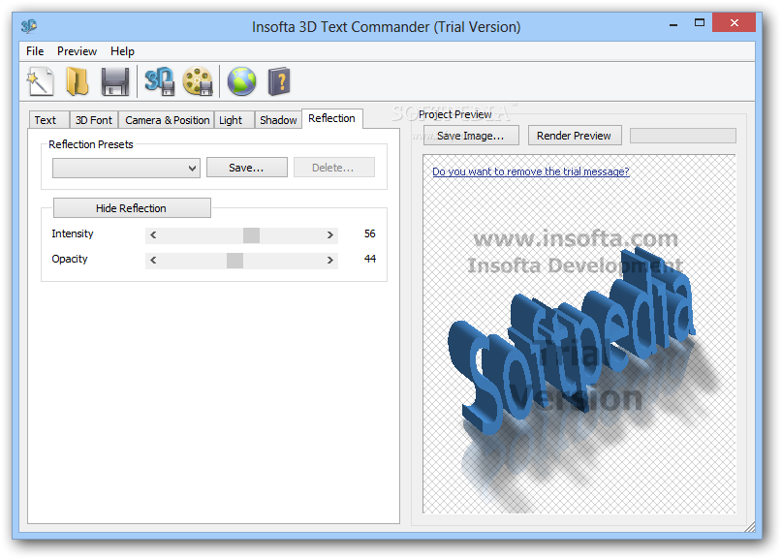Click the Save... preset button
Screen dimensions: 782x559
(247, 168)
